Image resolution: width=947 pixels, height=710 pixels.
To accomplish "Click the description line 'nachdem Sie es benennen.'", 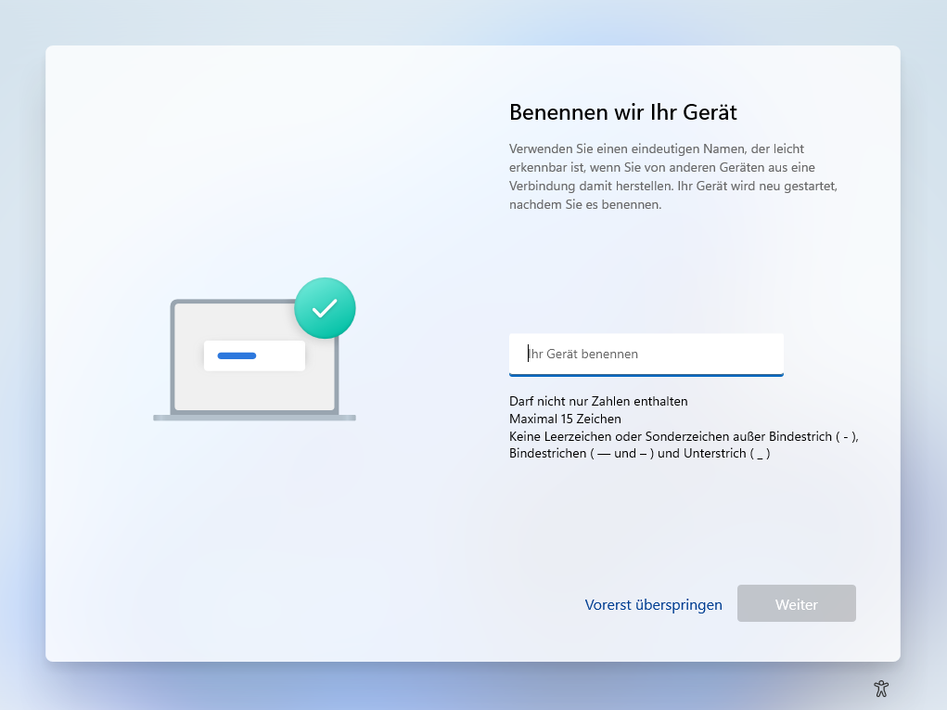I will click(x=585, y=205).
